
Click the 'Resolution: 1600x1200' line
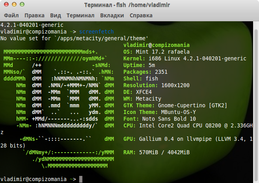157,85
